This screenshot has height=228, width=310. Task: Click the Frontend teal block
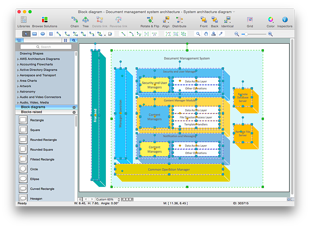95,115
